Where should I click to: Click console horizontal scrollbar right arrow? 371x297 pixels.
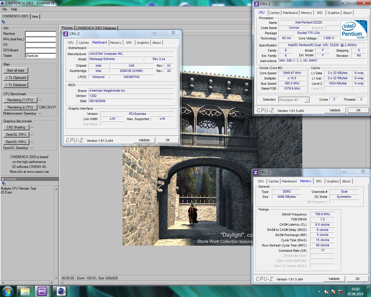(52, 282)
